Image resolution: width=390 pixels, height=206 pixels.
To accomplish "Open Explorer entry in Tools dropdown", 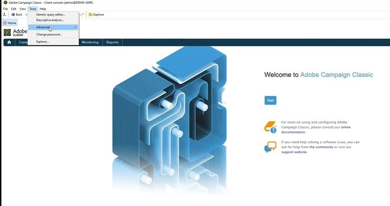I will (43, 42).
